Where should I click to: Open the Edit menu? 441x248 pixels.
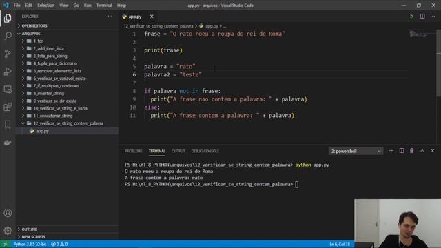pyautogui.click(x=29, y=6)
